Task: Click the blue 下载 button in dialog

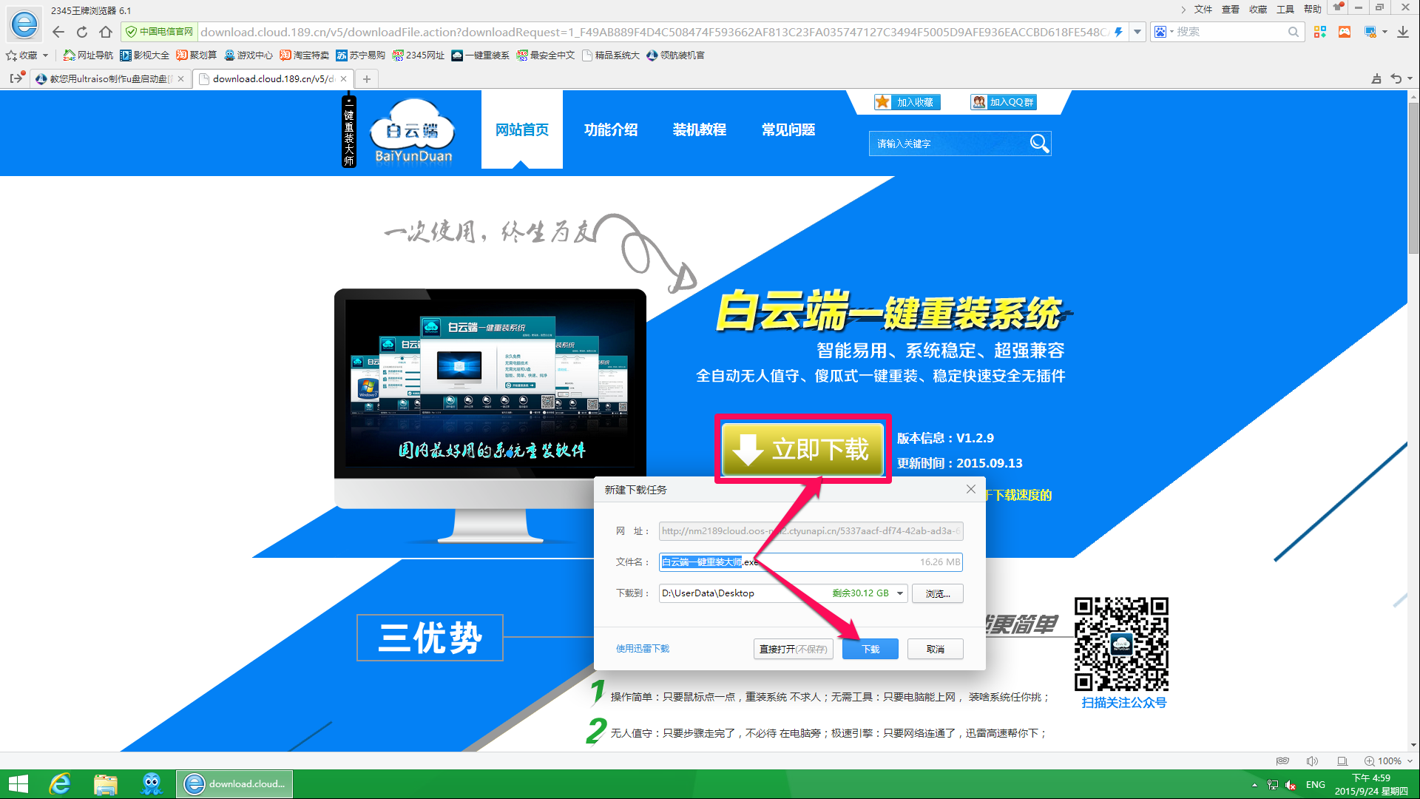Action: pos(870,649)
